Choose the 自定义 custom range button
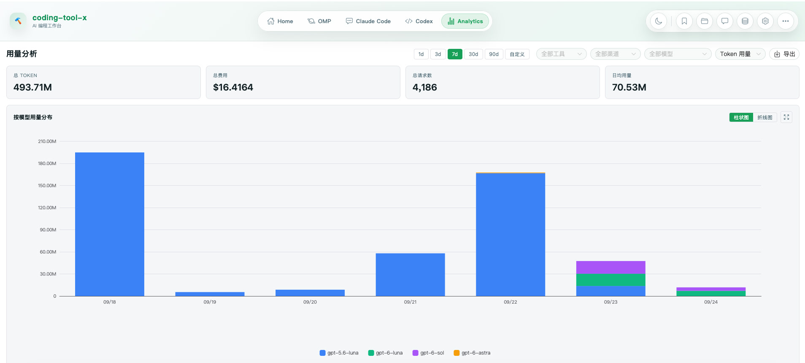Viewport: 805px width, 363px height. pyautogui.click(x=517, y=54)
